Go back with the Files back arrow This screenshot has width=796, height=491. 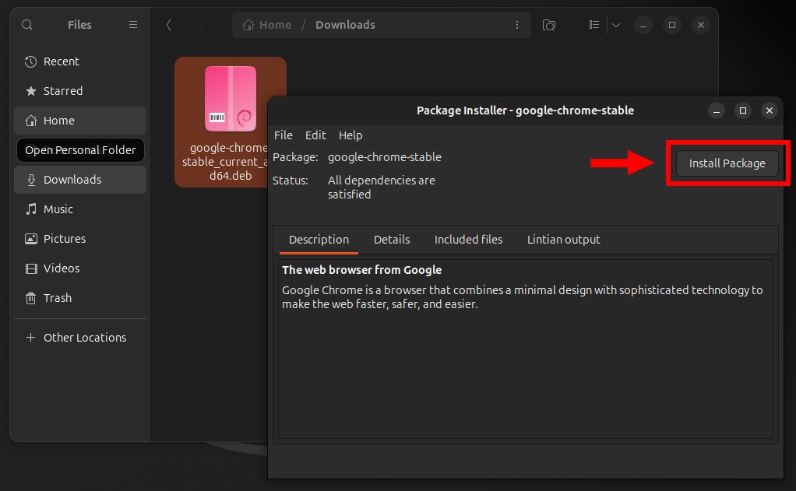click(x=168, y=25)
